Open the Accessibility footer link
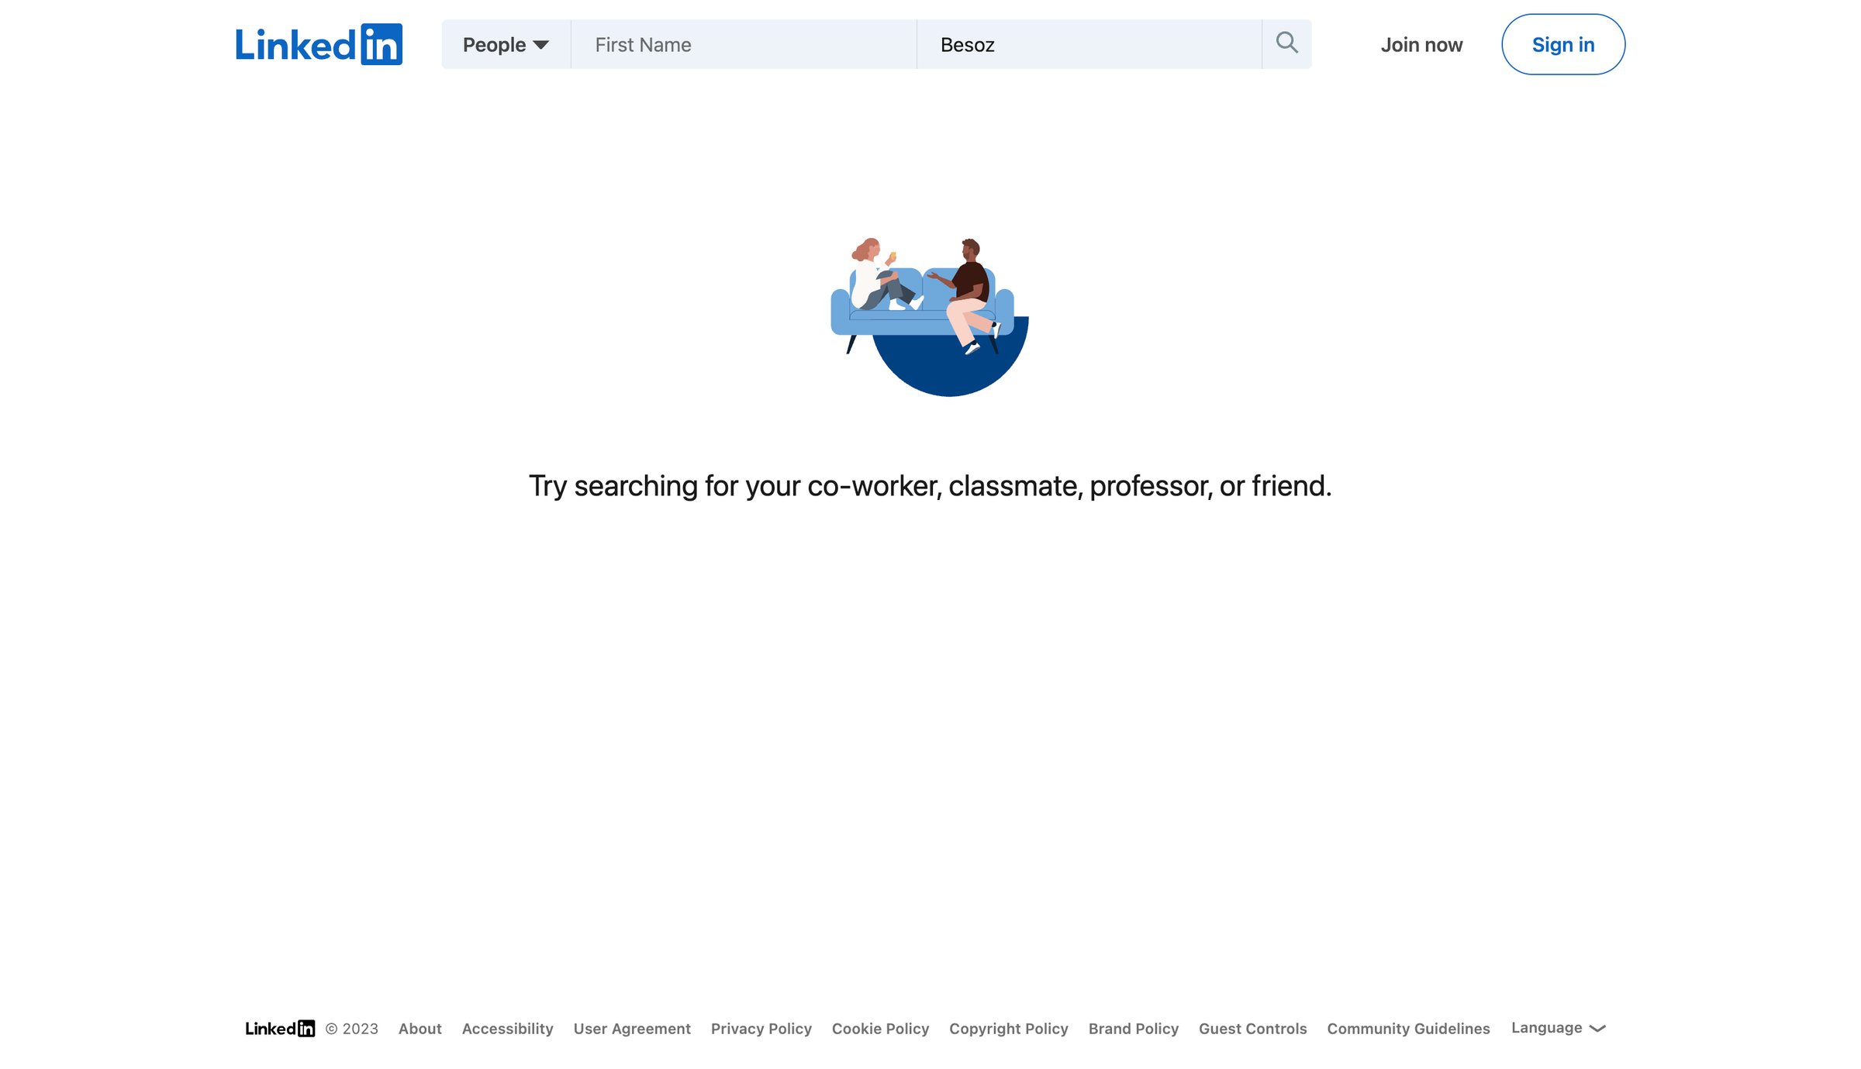 (508, 1029)
